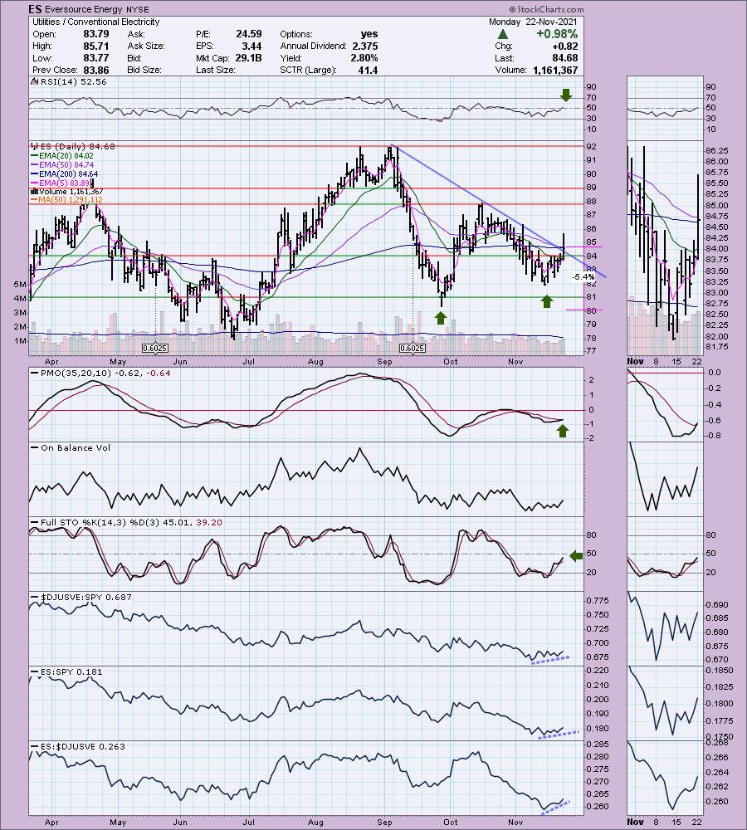Select the EMA(200) 84.64 legend entry
The width and height of the screenshot is (747, 830).
[65, 173]
